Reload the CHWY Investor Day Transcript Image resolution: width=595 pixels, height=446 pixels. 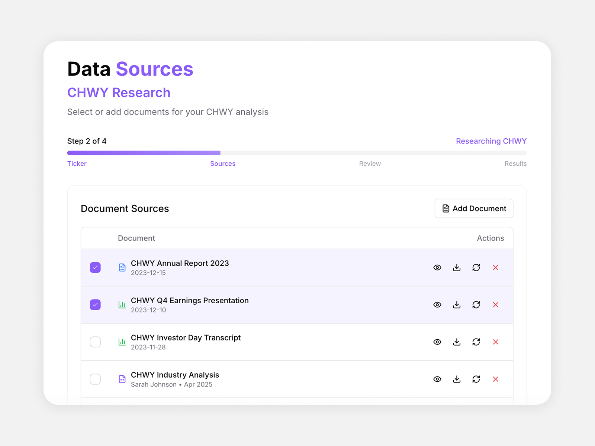coord(476,342)
